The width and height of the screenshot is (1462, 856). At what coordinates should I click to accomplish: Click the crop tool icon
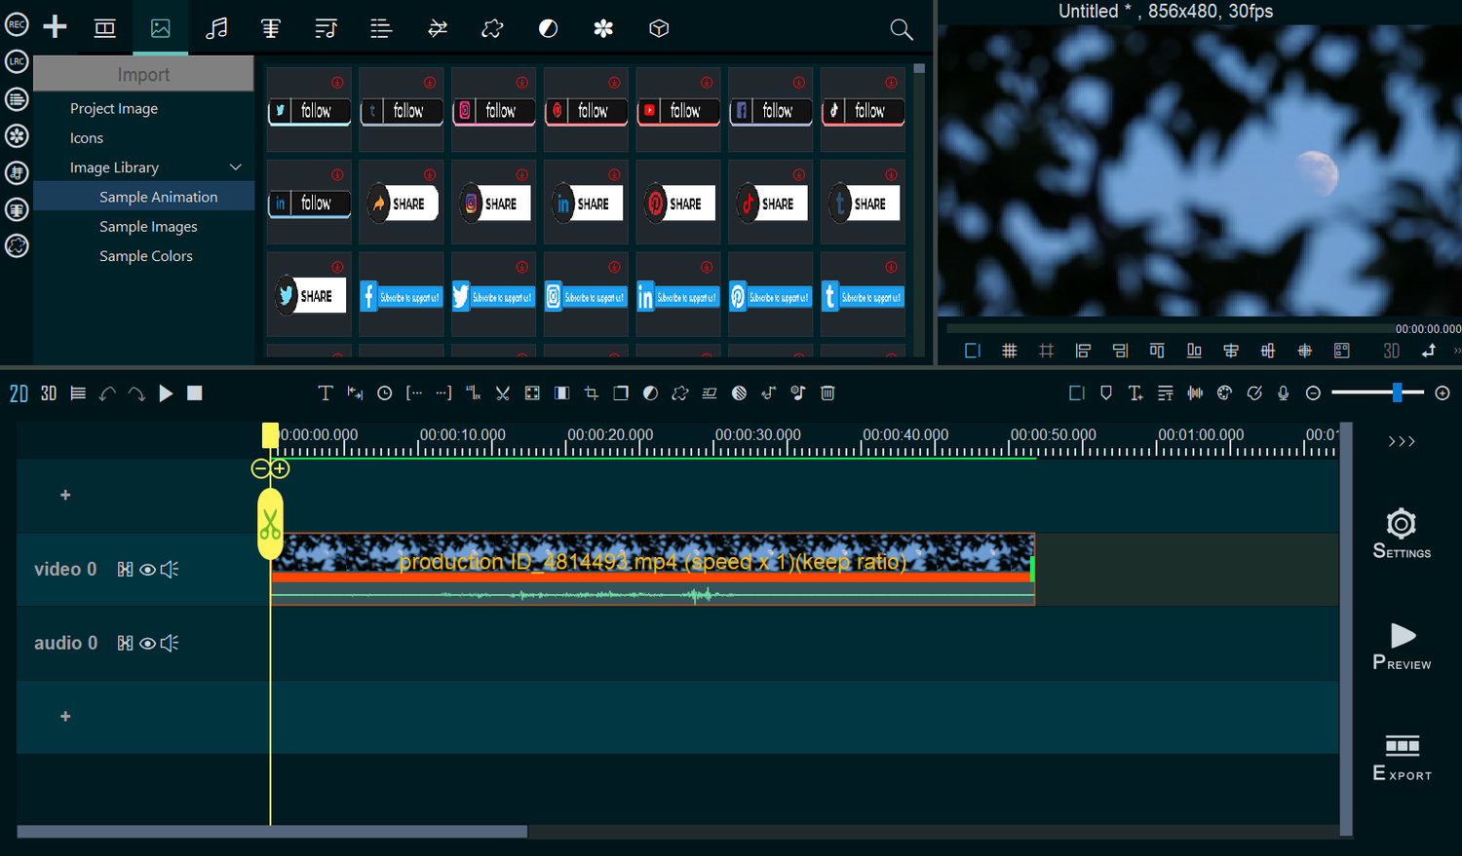[x=592, y=393]
